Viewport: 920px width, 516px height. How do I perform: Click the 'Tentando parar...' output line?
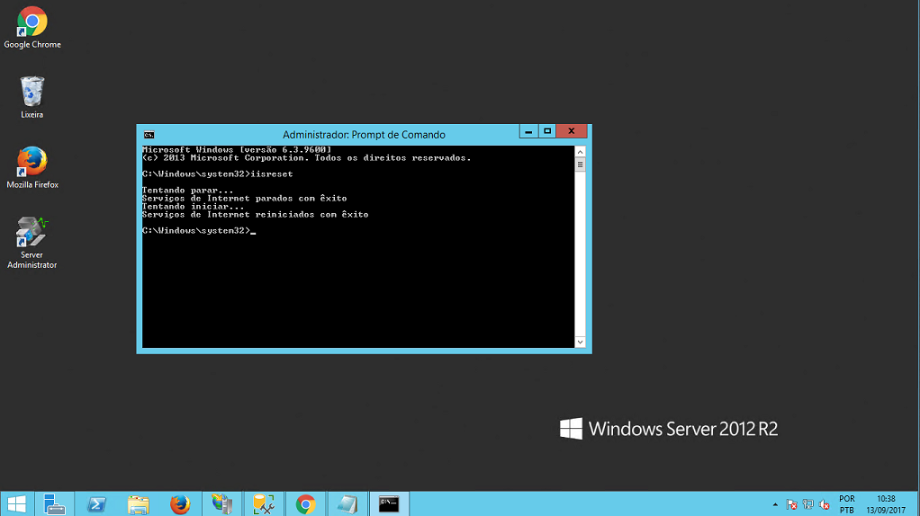click(x=188, y=191)
